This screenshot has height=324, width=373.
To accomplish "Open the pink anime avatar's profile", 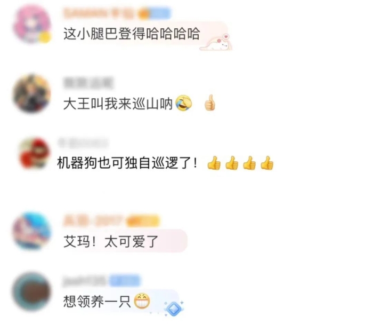I will pos(32,24).
